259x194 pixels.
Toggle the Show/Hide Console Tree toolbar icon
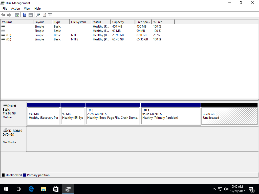tap(17, 14)
